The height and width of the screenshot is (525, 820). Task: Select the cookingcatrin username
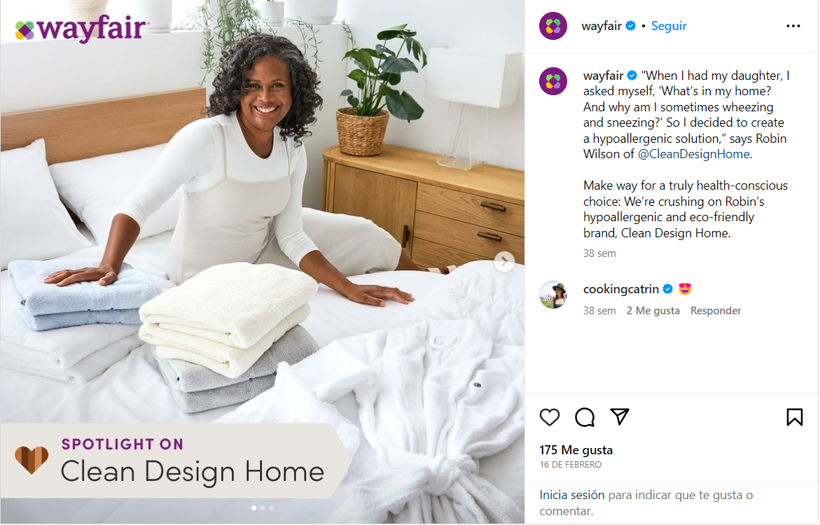[x=621, y=289]
